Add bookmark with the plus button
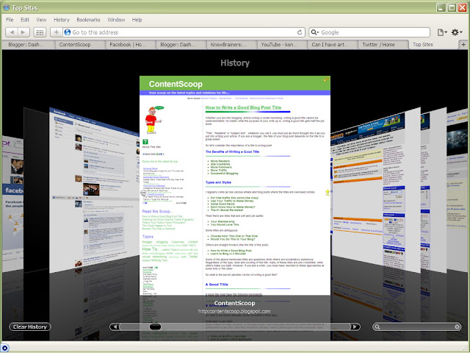 (57, 32)
